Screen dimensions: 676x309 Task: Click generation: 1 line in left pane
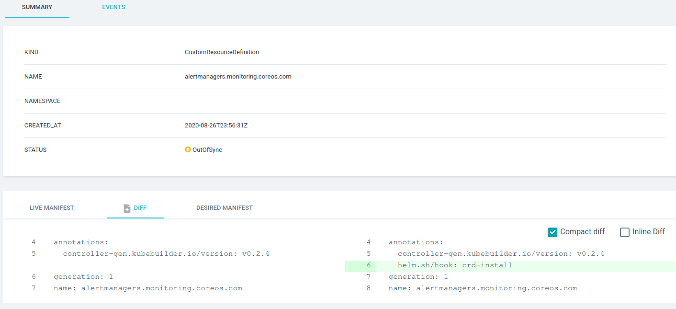83,277
